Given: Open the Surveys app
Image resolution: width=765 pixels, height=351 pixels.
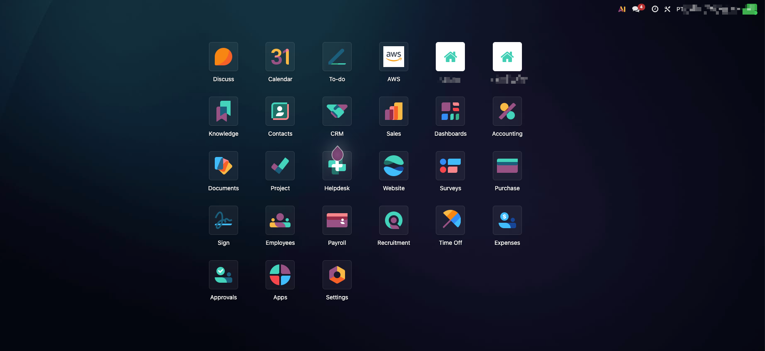Looking at the screenshot, I should point(450,166).
